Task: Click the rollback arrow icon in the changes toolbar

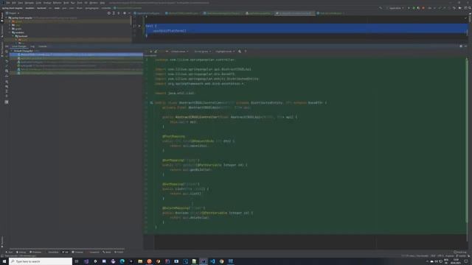Action: tap(7, 61)
